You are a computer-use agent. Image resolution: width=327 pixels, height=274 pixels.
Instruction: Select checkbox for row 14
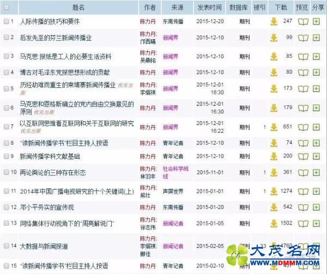tap(7, 246)
